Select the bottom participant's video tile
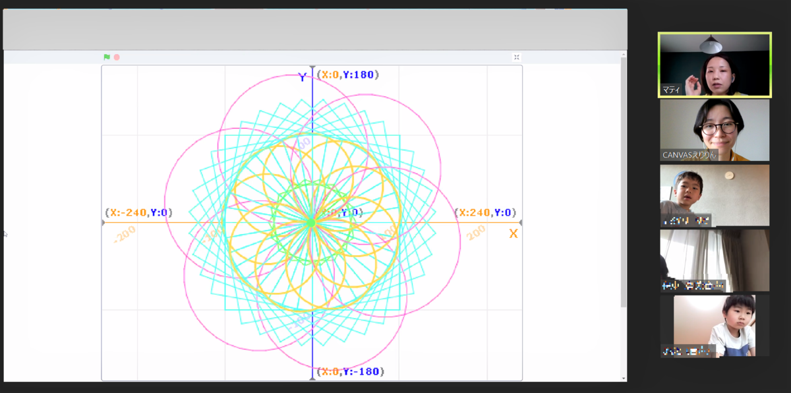 tap(715, 325)
